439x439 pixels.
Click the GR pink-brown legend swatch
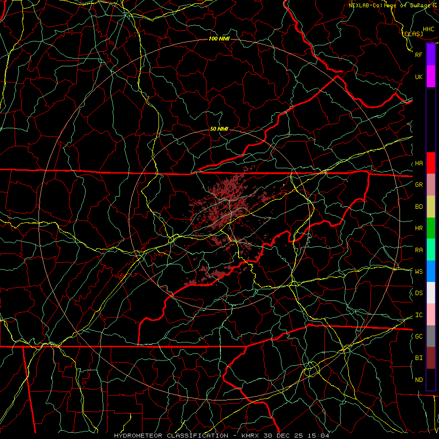point(431,184)
